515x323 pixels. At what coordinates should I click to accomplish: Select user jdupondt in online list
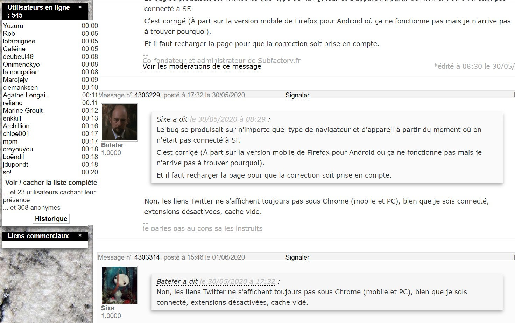point(16,164)
